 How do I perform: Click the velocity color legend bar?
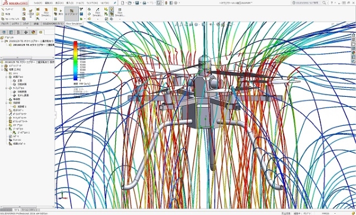coord(75,61)
